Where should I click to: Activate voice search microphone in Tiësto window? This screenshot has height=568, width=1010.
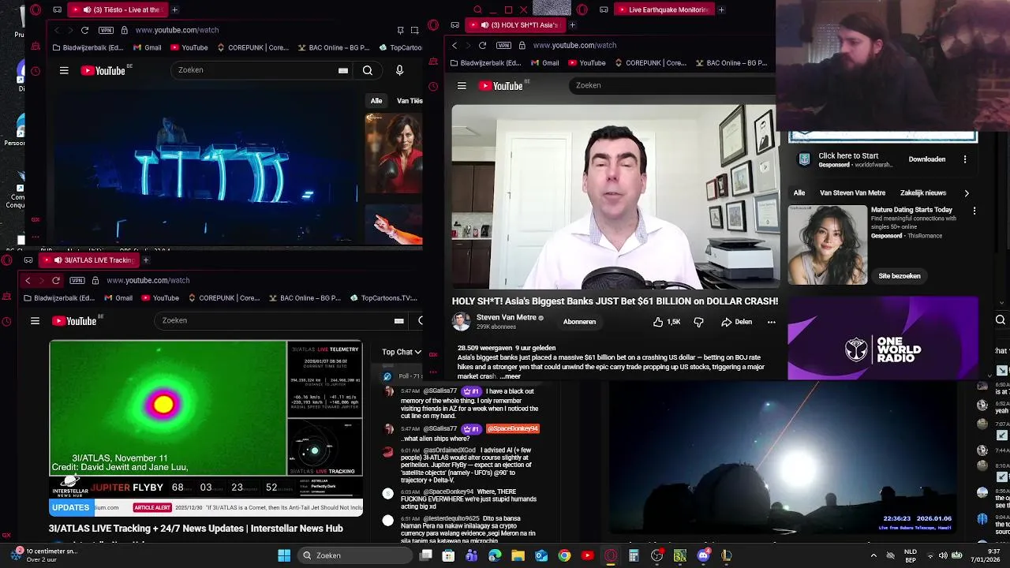tap(399, 70)
